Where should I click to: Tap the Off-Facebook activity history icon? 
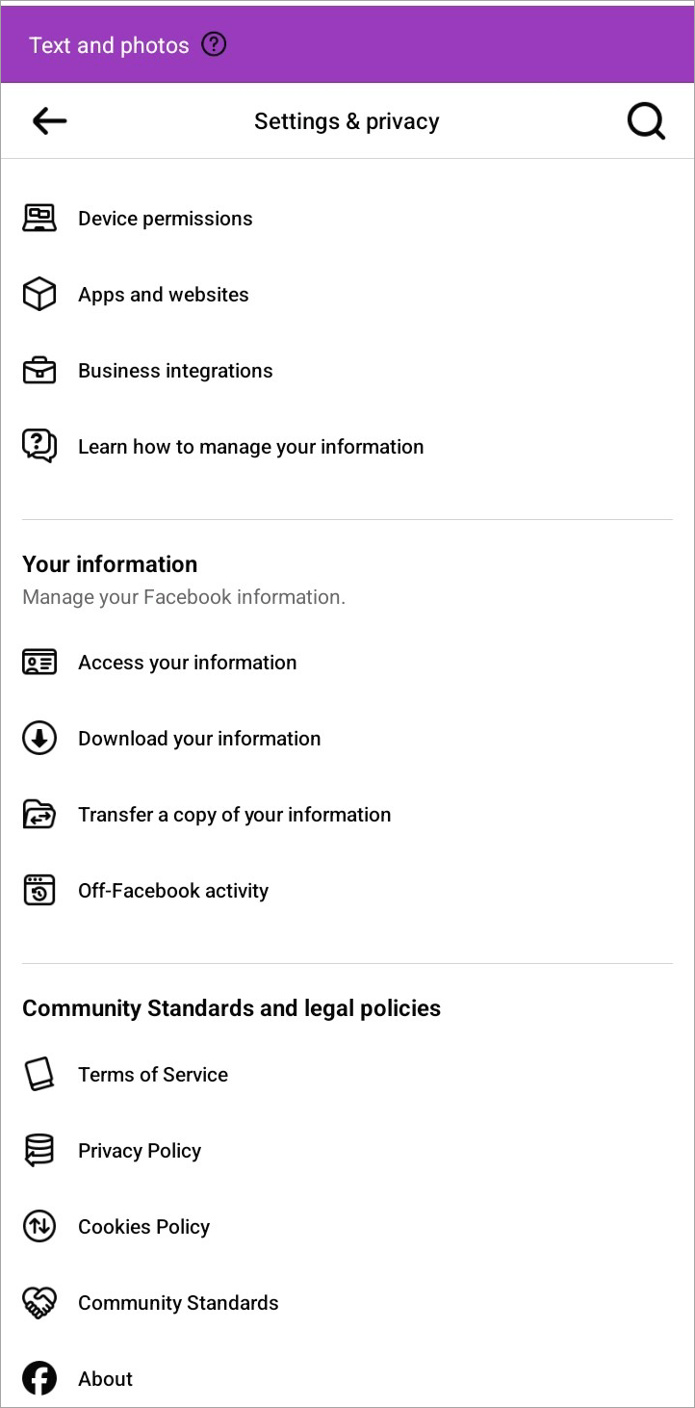pos(39,891)
